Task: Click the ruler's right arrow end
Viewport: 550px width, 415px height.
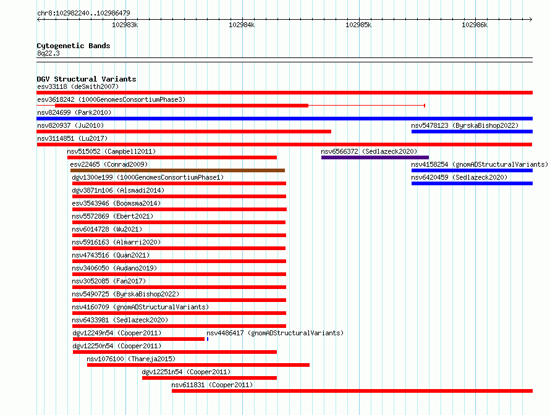Action: [531, 19]
